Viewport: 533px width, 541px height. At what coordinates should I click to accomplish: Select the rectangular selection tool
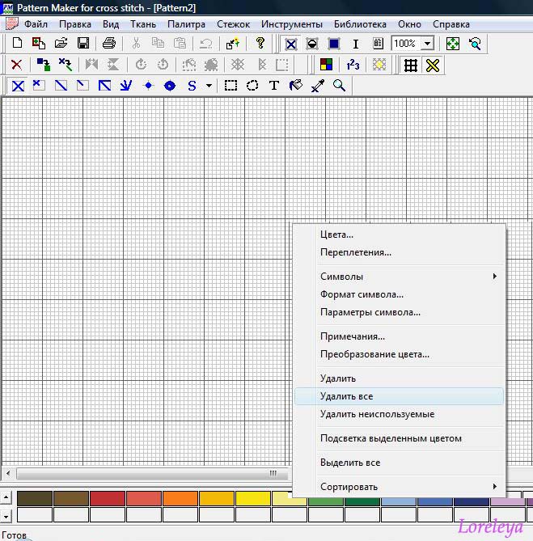(231, 85)
